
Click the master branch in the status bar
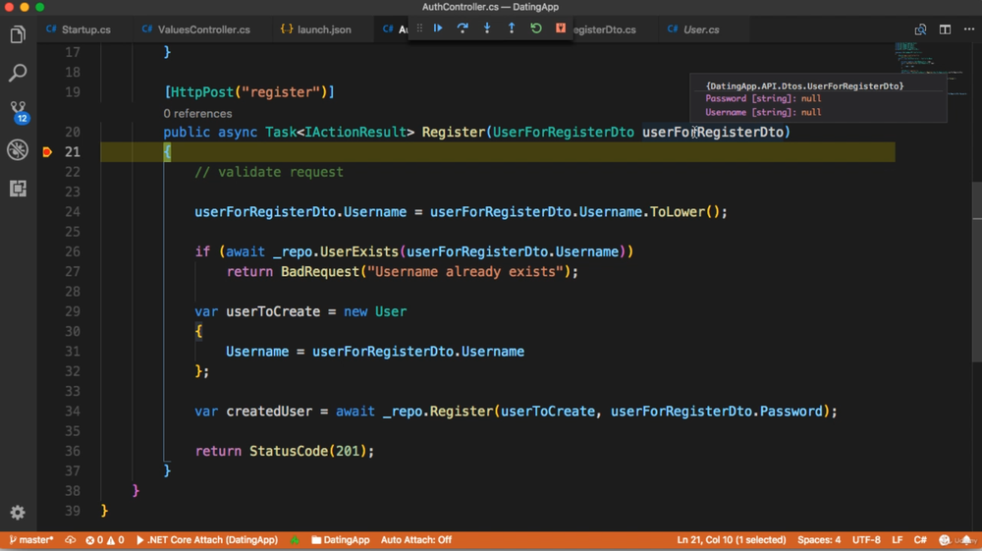30,540
